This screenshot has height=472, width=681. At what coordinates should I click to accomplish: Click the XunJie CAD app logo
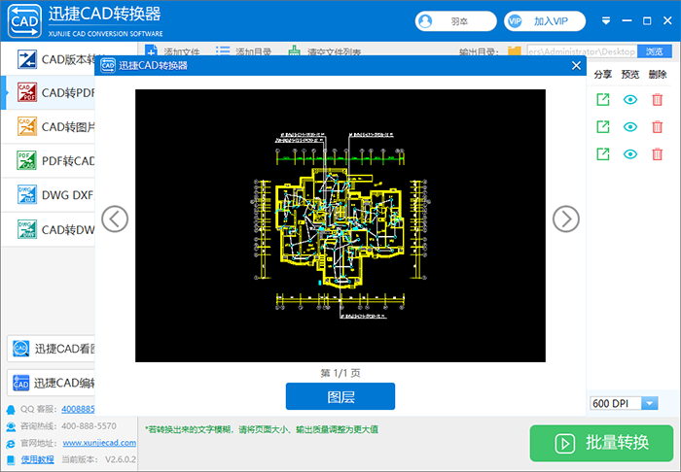tap(24, 20)
